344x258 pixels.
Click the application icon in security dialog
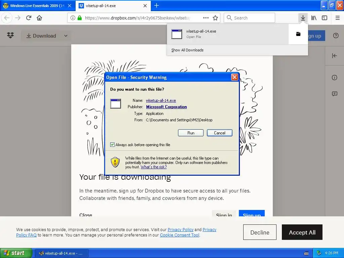pyautogui.click(x=116, y=103)
